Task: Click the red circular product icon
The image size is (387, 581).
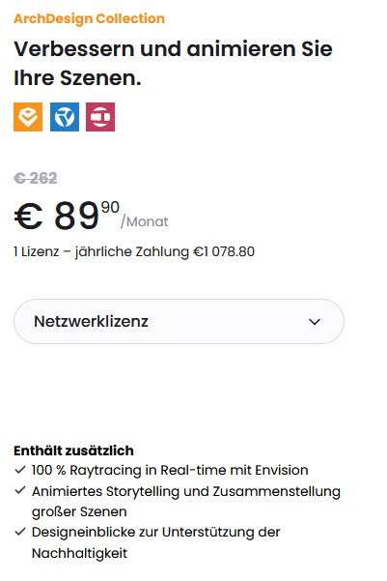Action: [100, 117]
